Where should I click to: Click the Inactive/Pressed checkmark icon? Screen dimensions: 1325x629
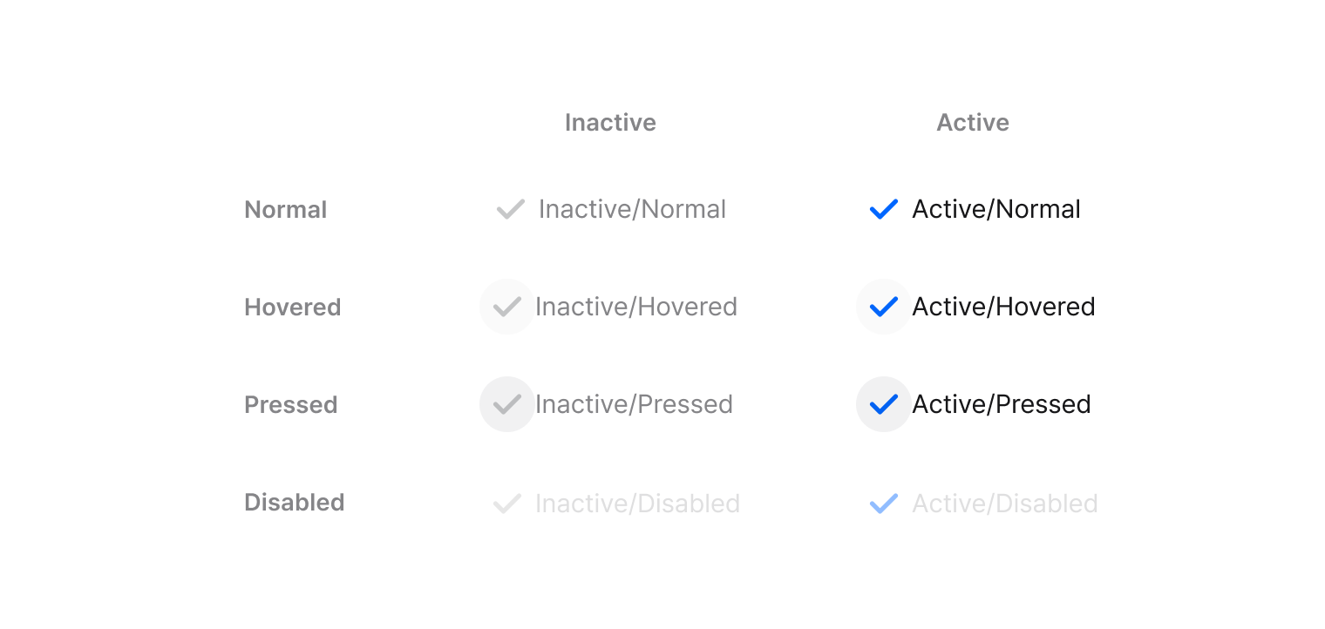point(506,404)
